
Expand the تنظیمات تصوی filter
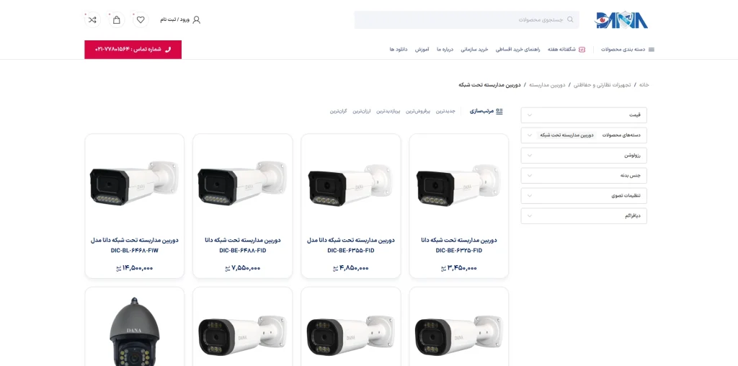(584, 196)
